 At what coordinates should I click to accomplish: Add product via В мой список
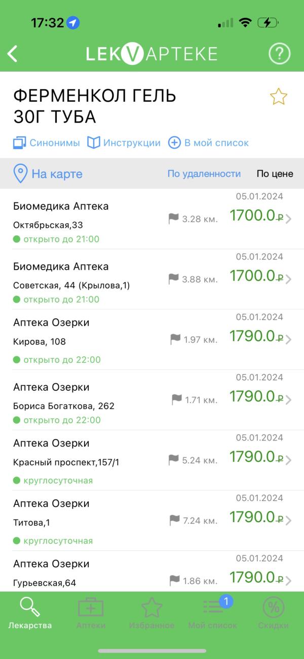(208, 143)
